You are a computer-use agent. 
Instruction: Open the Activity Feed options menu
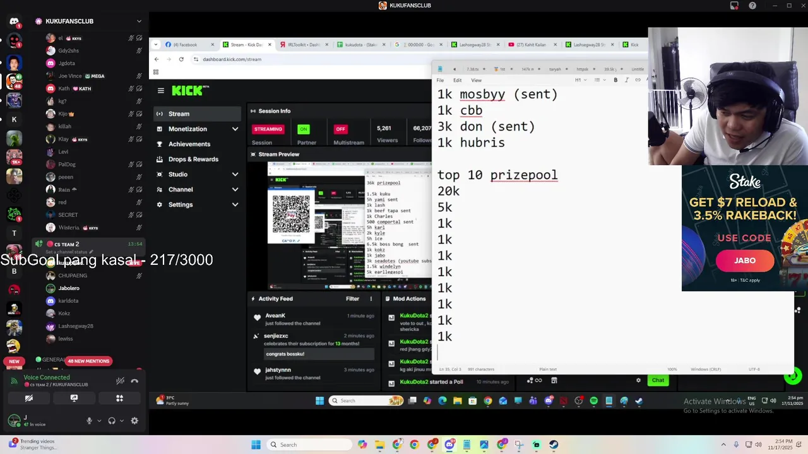[371, 299]
